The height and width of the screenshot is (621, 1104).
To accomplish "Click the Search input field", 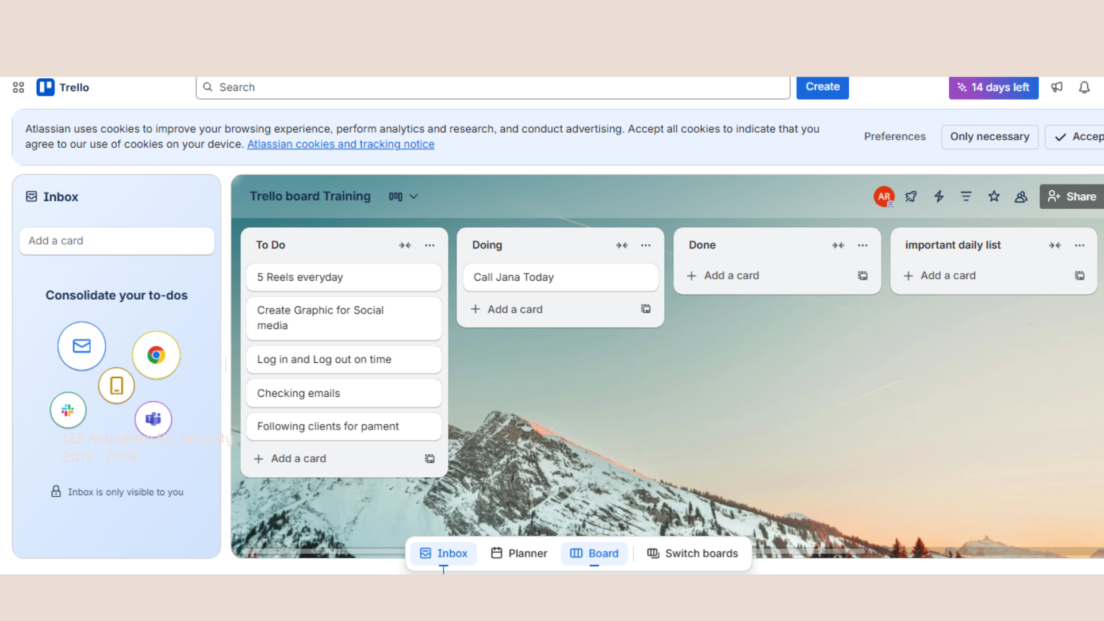I will pyautogui.click(x=493, y=87).
